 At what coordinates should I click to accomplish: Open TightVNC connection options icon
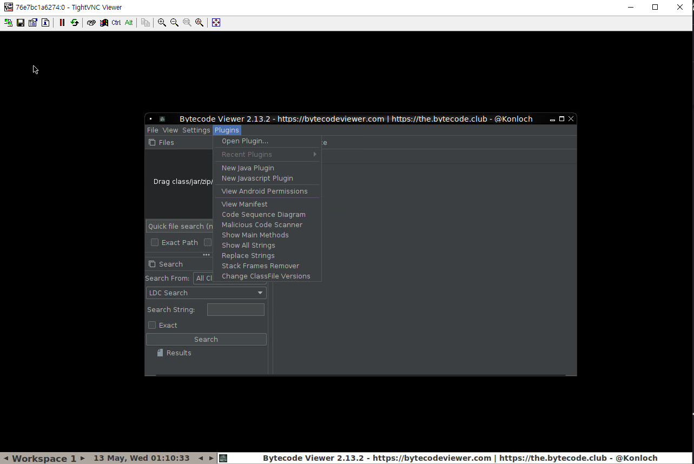tap(33, 23)
